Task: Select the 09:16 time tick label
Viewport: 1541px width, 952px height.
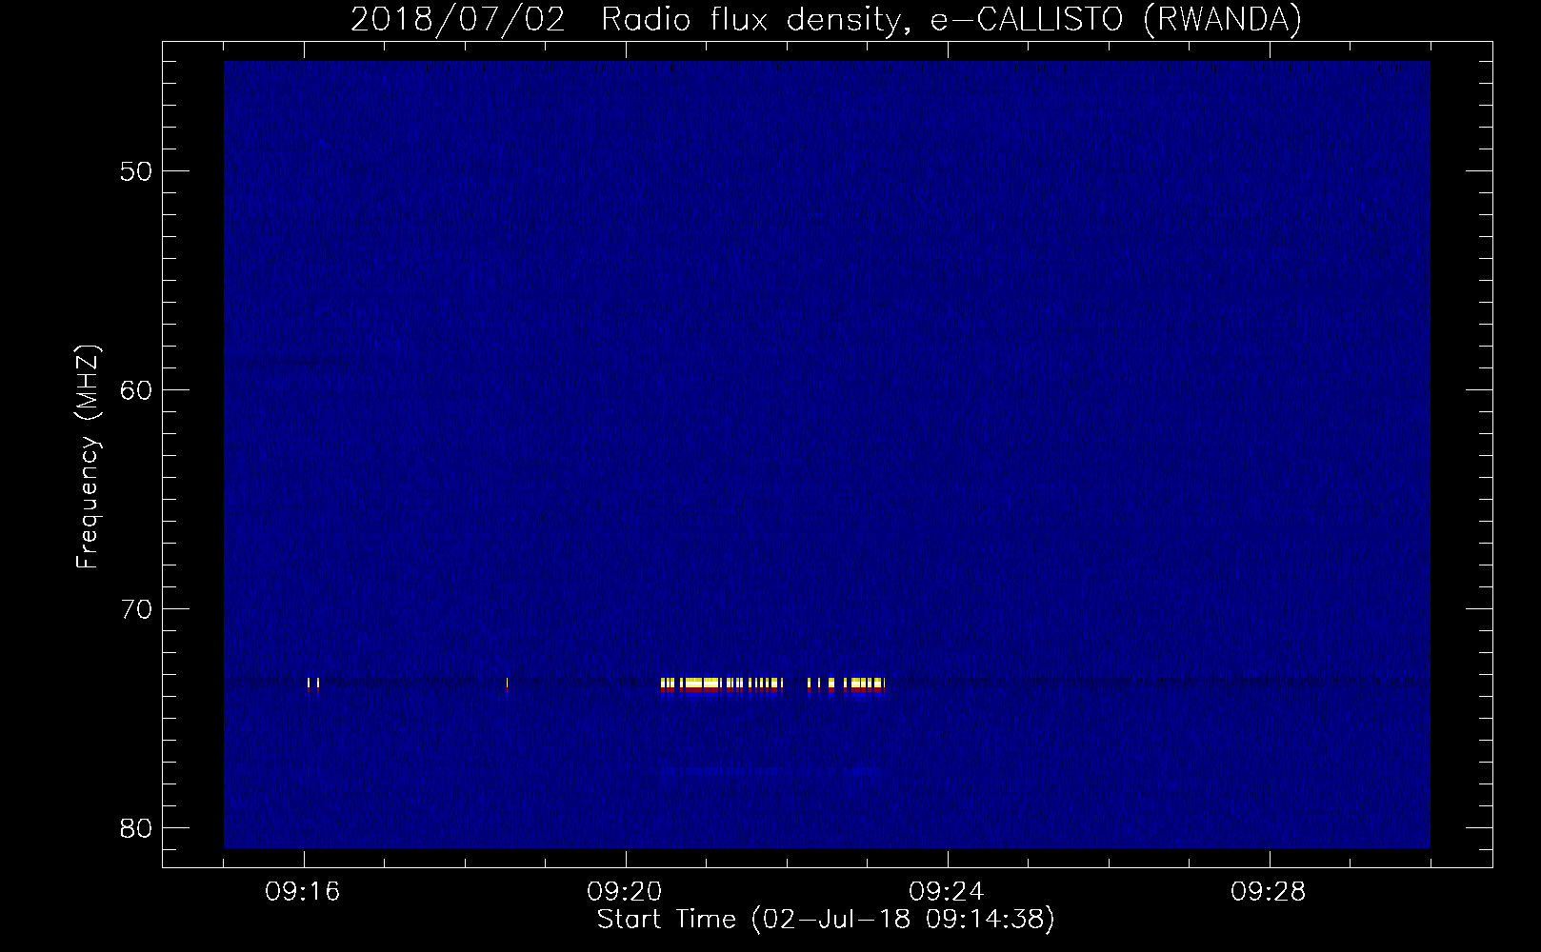Action: [x=303, y=892]
